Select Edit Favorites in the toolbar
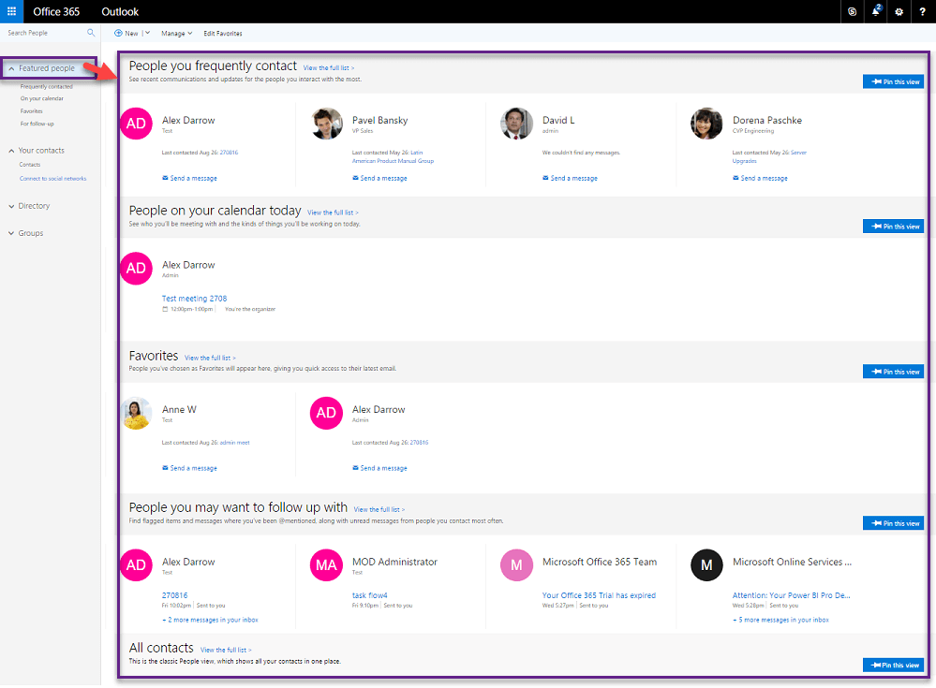The image size is (936, 688). click(x=223, y=34)
